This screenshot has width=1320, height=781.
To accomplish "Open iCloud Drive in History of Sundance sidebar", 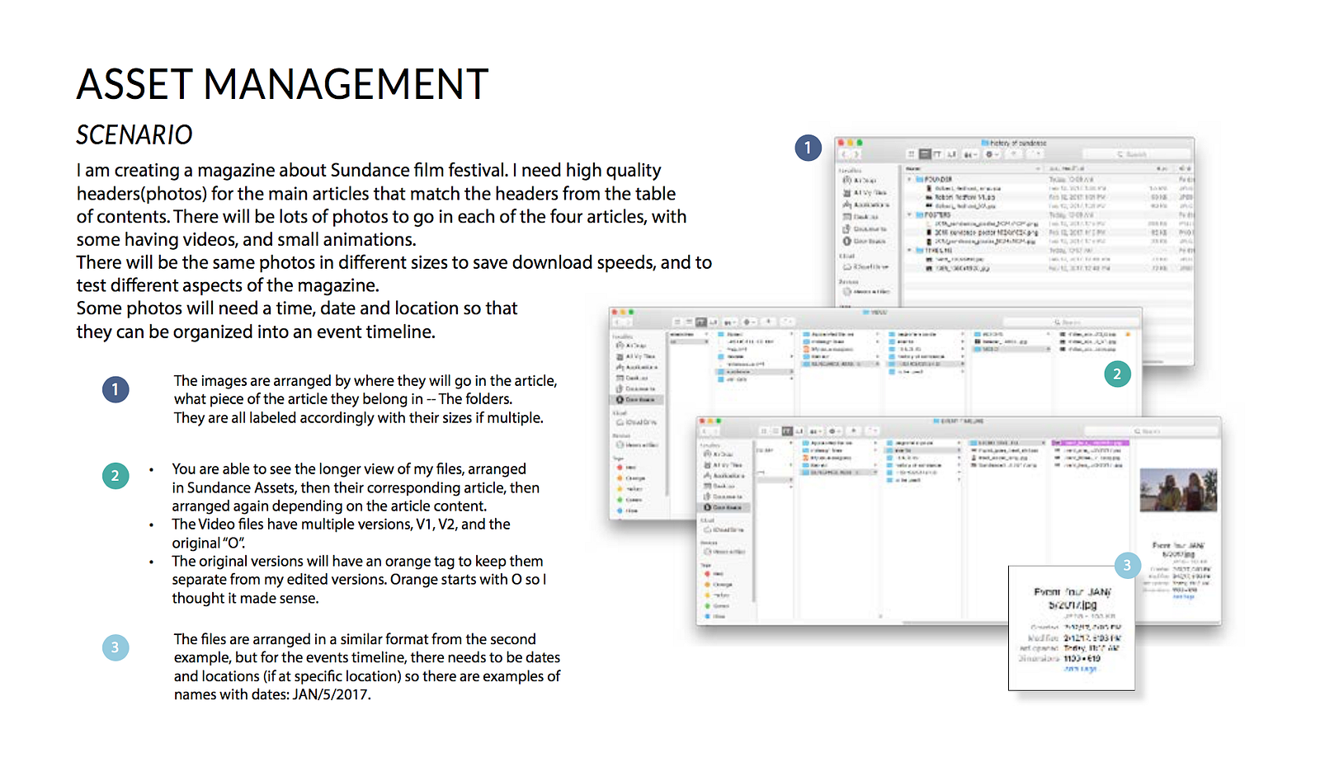I will pos(865,267).
